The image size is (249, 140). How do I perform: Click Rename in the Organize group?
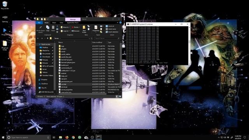(x=75, y=31)
